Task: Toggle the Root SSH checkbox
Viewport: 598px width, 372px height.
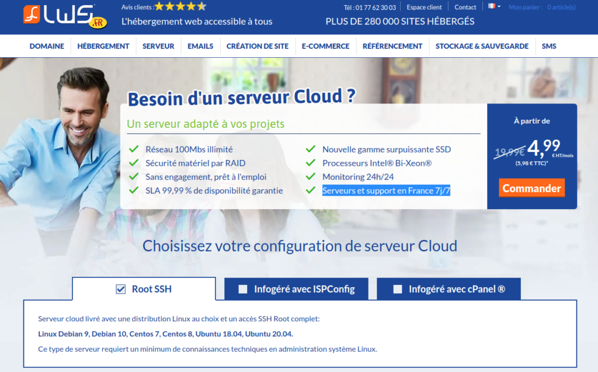Action: 120,289
